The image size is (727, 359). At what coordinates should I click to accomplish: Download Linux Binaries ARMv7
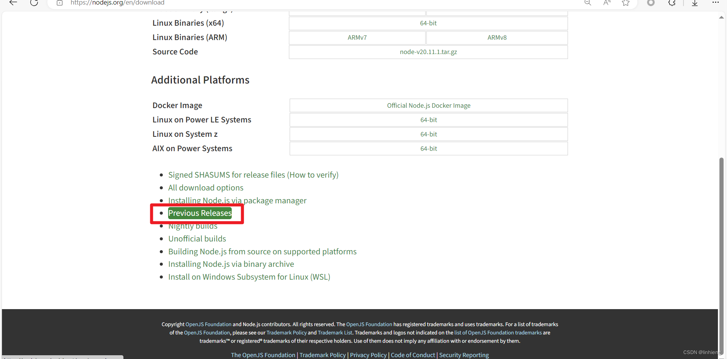click(x=357, y=38)
